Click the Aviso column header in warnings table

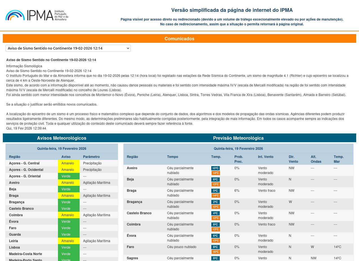coord(66,157)
